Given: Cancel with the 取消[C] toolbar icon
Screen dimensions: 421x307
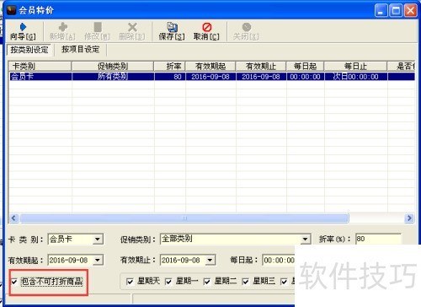Looking at the screenshot, I should tap(206, 31).
